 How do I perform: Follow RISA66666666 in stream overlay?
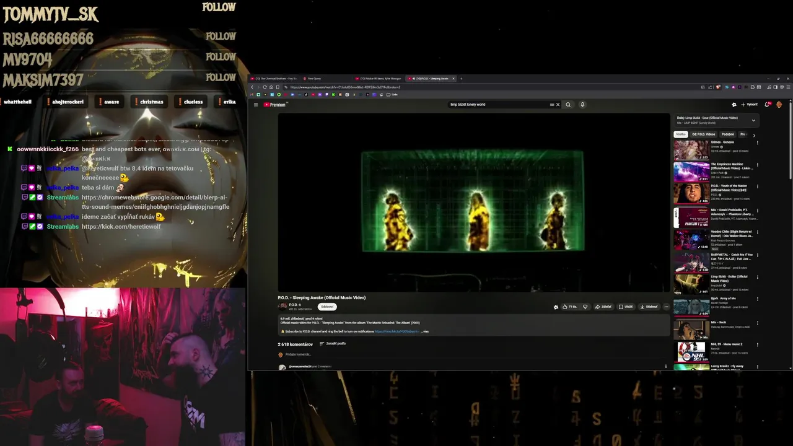pos(221,37)
